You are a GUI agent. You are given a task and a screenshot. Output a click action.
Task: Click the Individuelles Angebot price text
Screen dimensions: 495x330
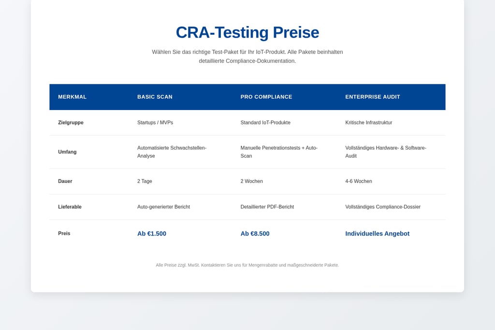[x=377, y=234]
